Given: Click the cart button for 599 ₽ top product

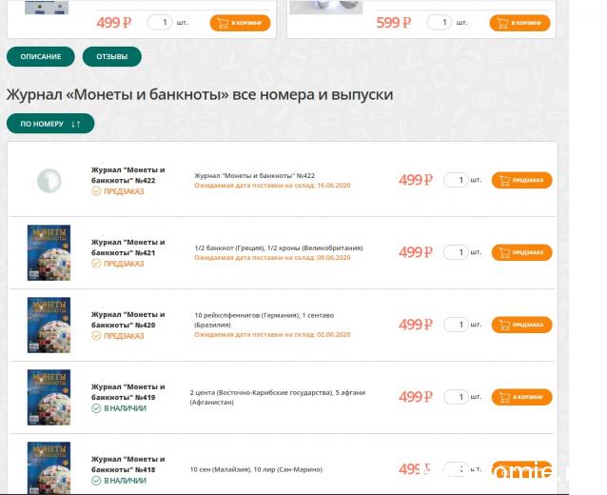Looking at the screenshot, I should click(x=519, y=23).
